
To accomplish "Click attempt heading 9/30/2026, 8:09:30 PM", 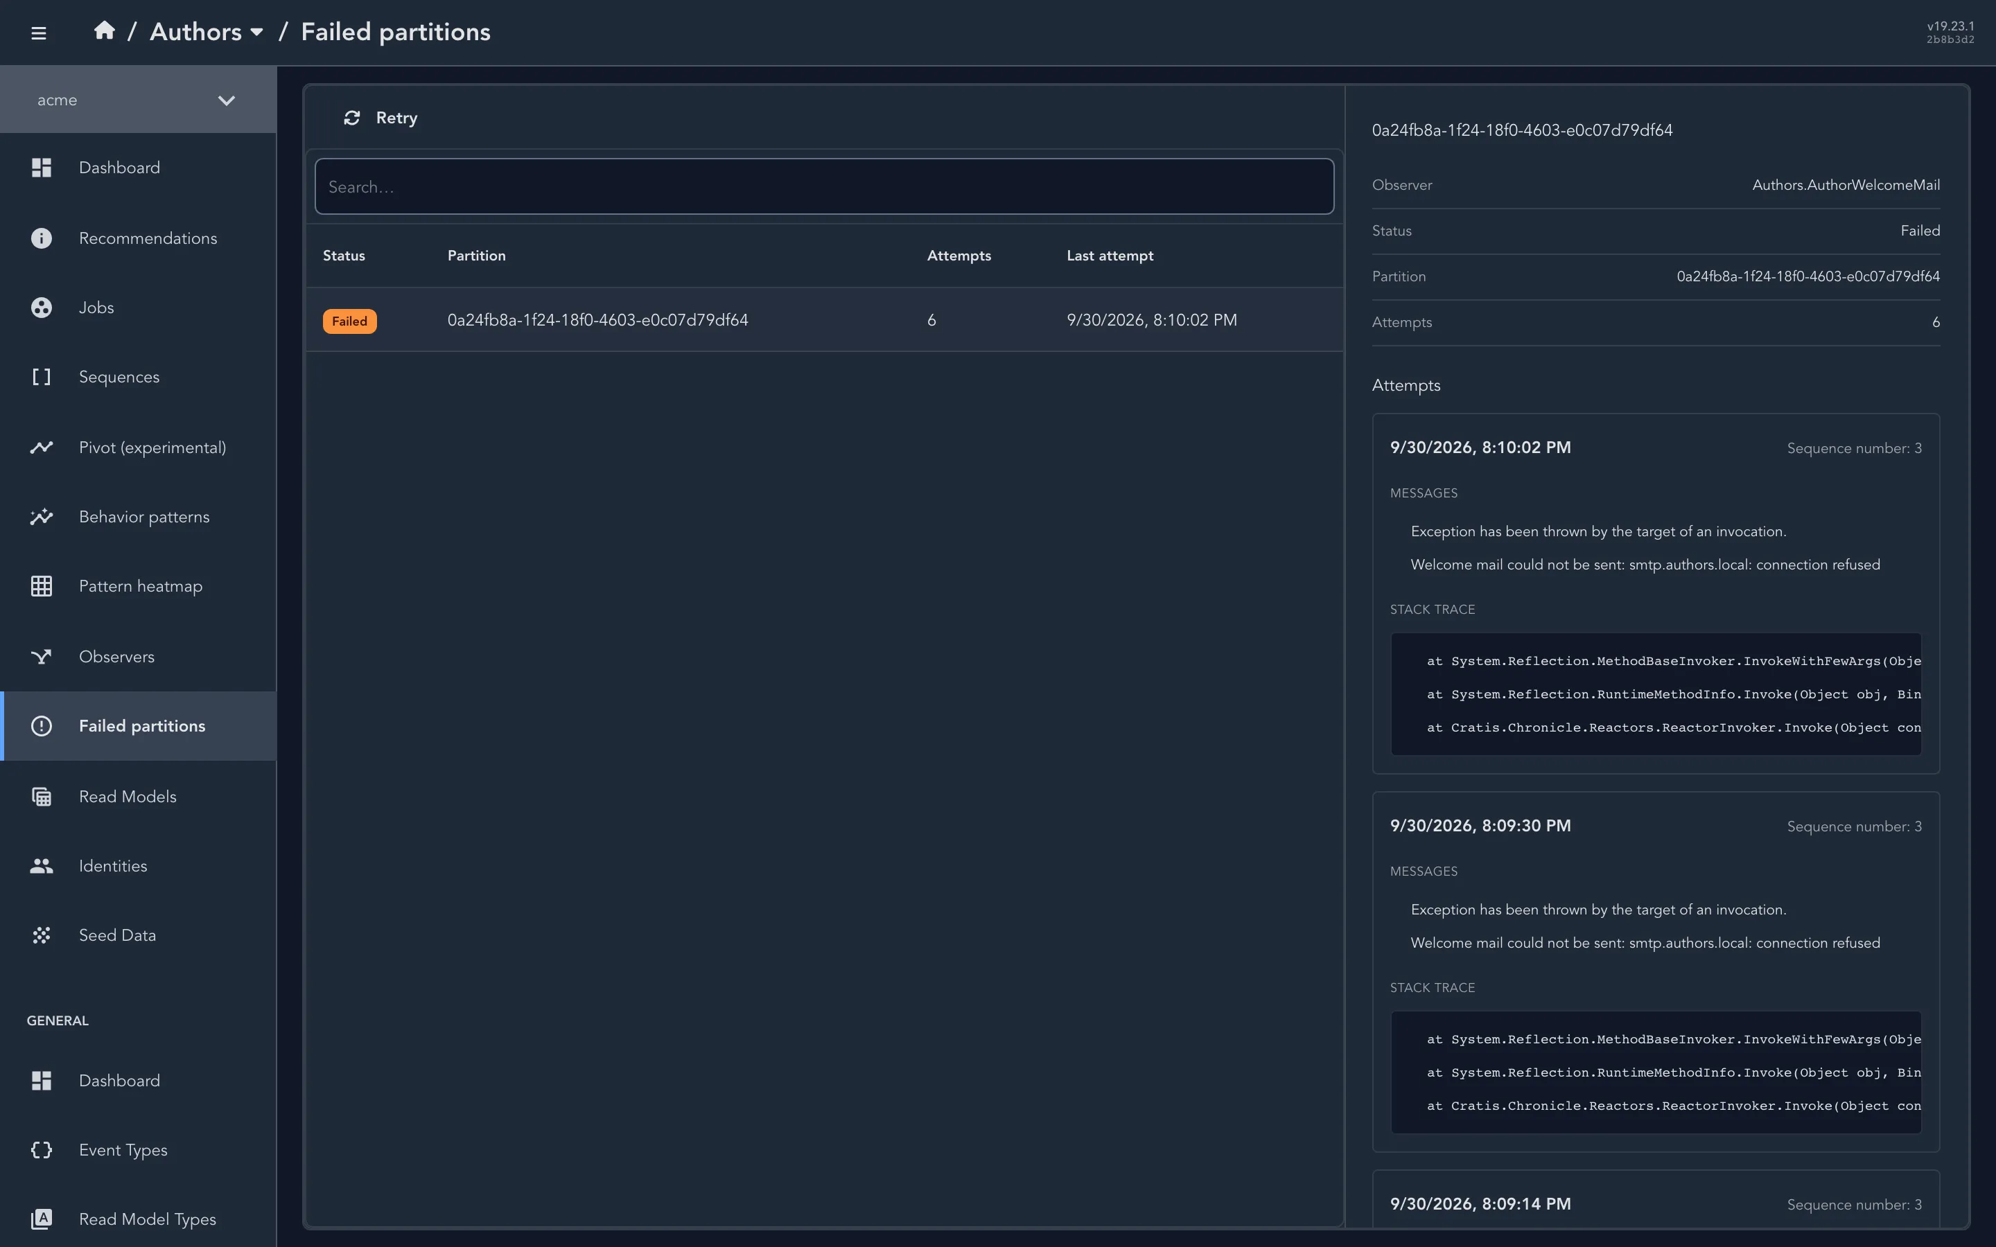I will 1480,826.
